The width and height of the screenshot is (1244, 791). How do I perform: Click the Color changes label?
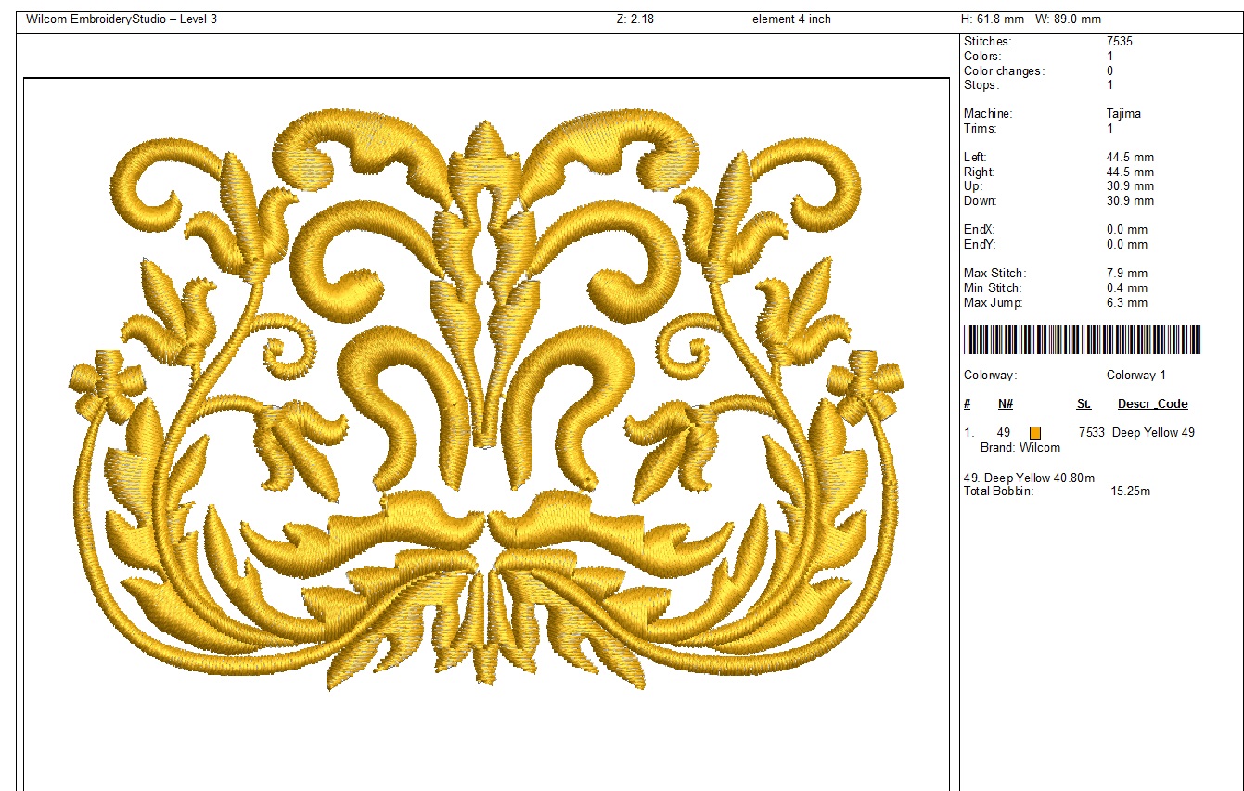1004,71
